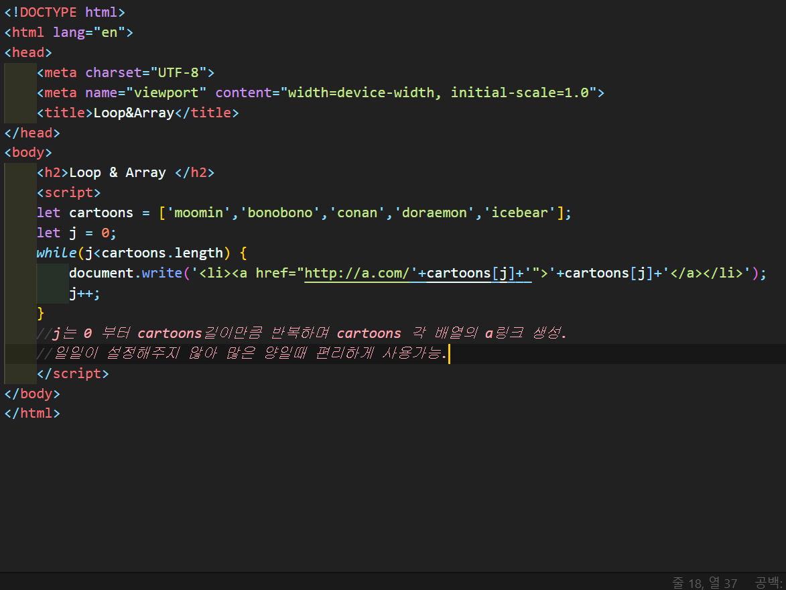The height and width of the screenshot is (590, 786).
Task: Click the html lang="en" opening tag
Action: click(x=68, y=32)
